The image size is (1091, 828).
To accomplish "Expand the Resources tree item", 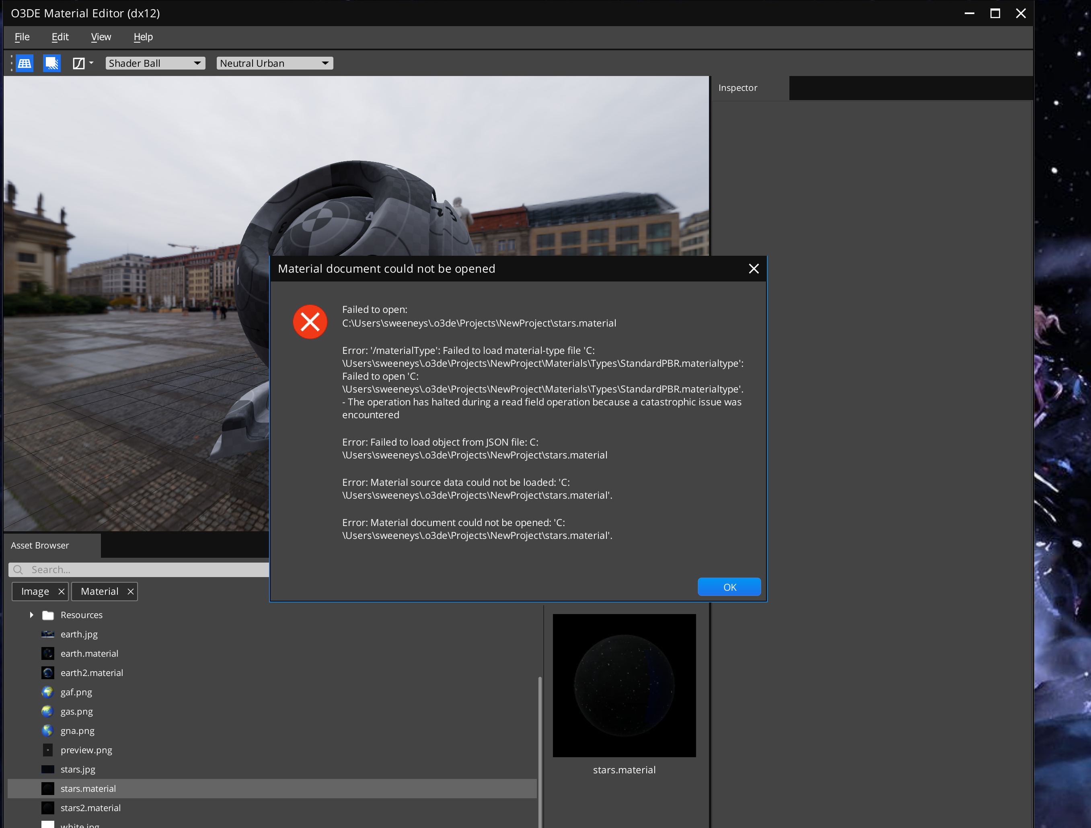I will tap(31, 615).
